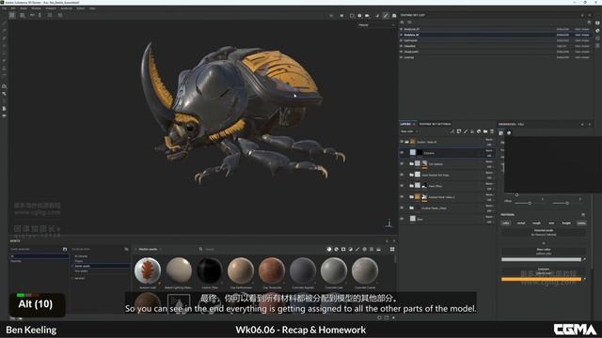
Task: Select the Autumn Leaf material thumbnail
Action: (x=148, y=270)
